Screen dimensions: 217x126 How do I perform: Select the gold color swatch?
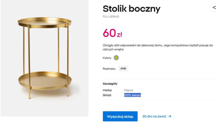(x=116, y=58)
